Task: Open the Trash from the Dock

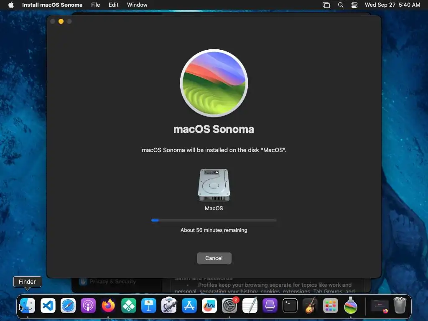Action: (x=400, y=306)
